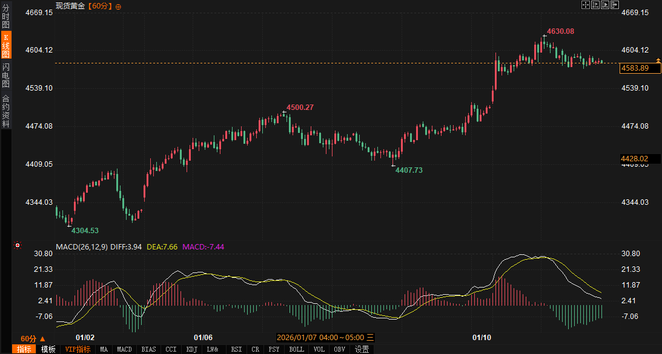Screen dimensions: 662x354
Task: Click the small red indicator icon left of MACD
Action: coord(18,246)
